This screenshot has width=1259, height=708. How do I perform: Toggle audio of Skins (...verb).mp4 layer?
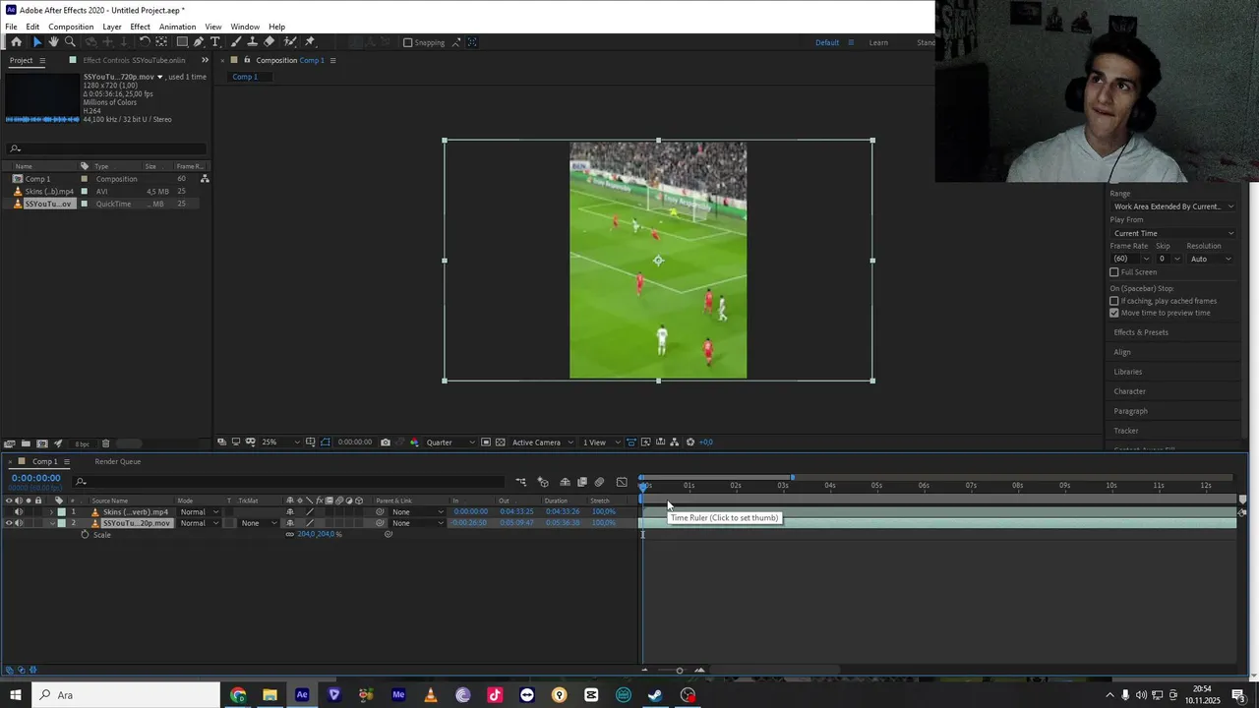pos(19,511)
